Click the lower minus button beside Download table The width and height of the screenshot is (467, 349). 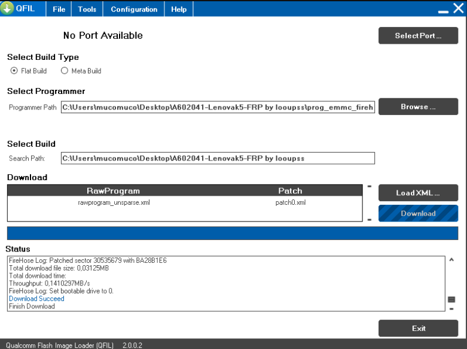click(x=370, y=220)
